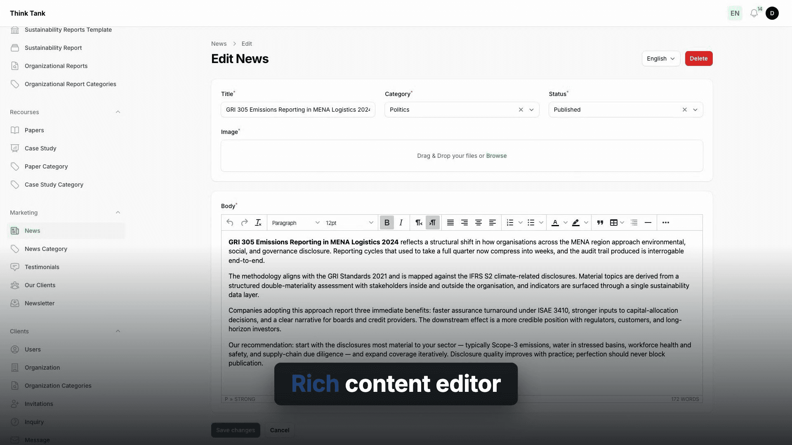Click the Case Study Category tag icon
Screen dimensions: 792x445
click(x=15, y=185)
